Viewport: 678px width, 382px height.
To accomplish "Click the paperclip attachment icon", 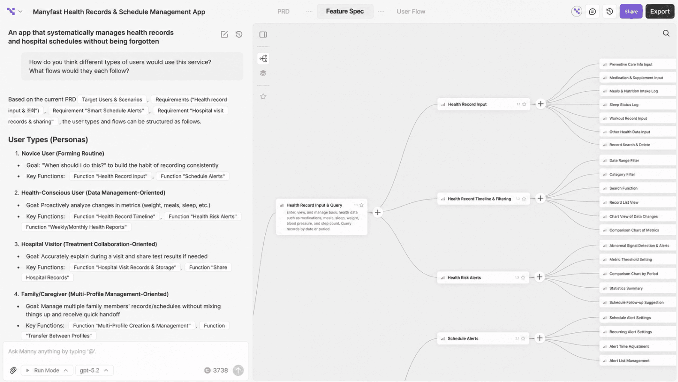I will tap(13, 370).
